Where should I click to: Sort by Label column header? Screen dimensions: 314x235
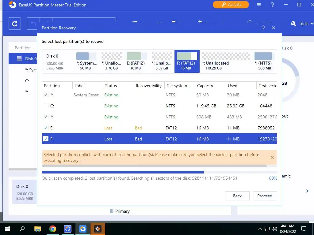point(88,86)
